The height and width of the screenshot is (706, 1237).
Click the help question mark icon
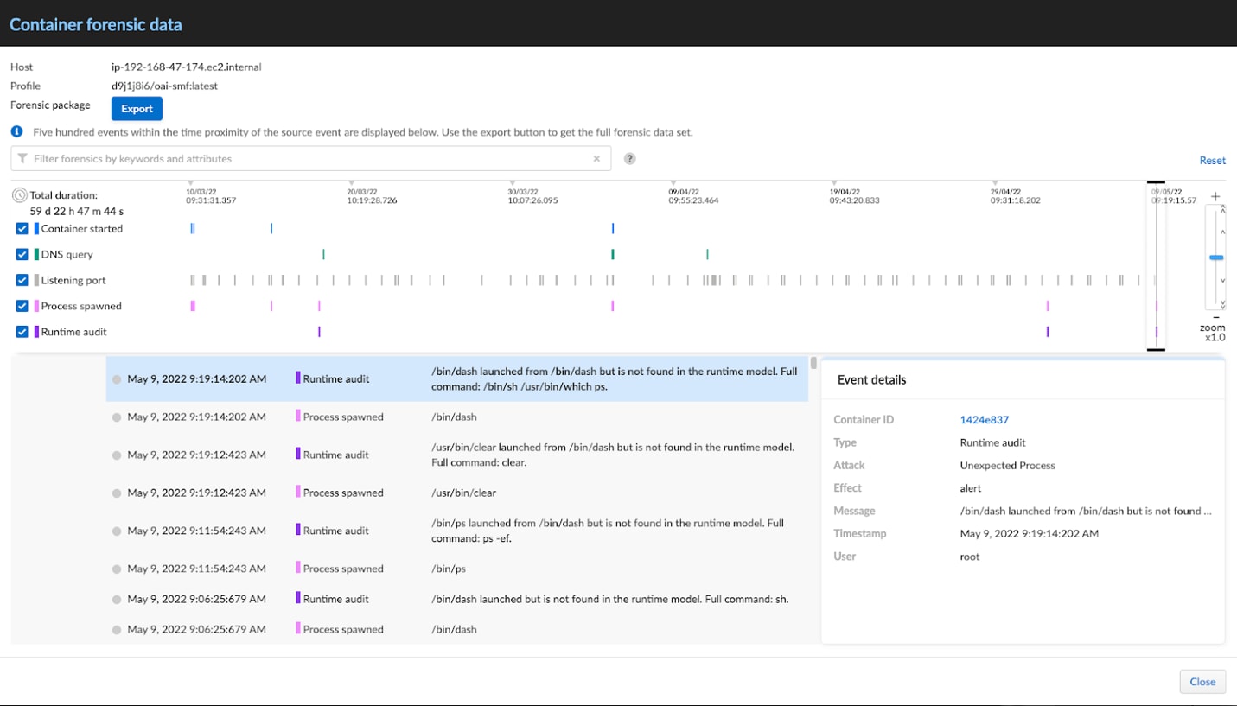630,159
